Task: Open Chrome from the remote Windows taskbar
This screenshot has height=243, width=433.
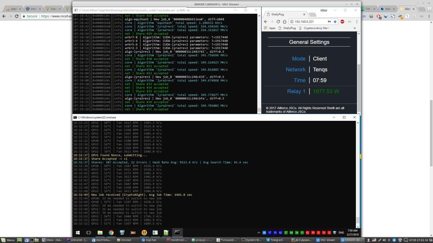Action: click(x=111, y=233)
